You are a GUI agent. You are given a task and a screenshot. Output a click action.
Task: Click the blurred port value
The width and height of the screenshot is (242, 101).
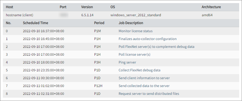point(63,15)
